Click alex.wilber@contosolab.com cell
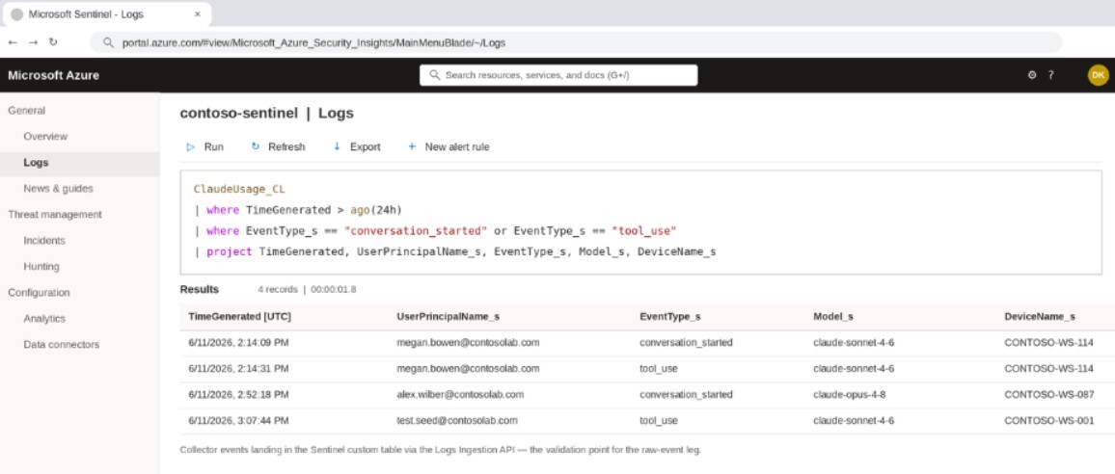Viewport: 1115px width, 474px height. (x=460, y=394)
